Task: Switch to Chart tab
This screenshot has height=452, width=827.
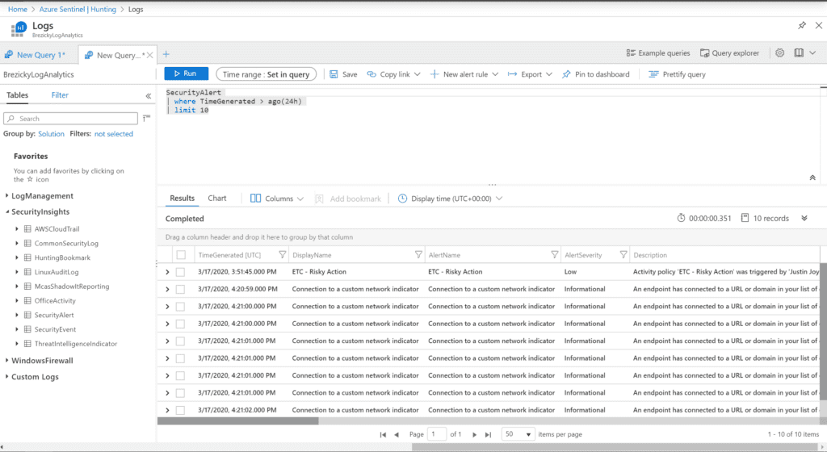Action: pos(216,199)
